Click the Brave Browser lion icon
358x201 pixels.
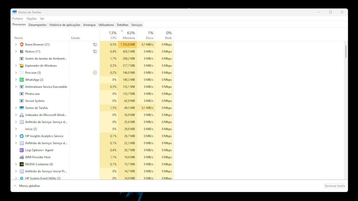pos(21,44)
